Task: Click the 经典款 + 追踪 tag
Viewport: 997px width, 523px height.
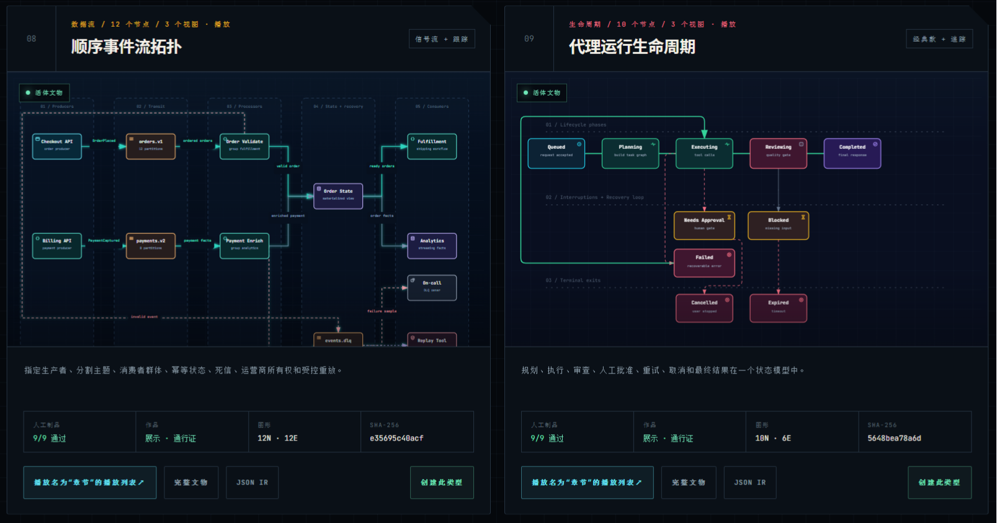Action: point(939,39)
